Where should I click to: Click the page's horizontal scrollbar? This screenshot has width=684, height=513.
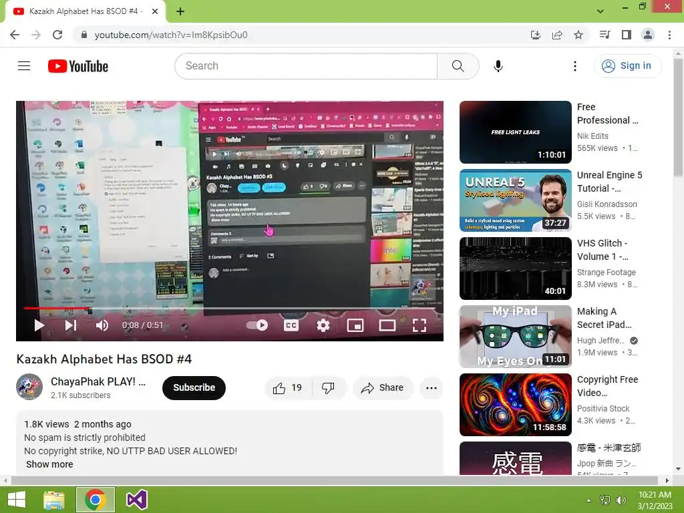click(x=334, y=480)
